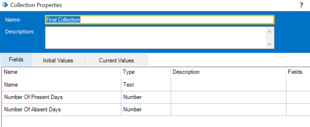
Task: Click the Name column header
Action: click(x=61, y=72)
